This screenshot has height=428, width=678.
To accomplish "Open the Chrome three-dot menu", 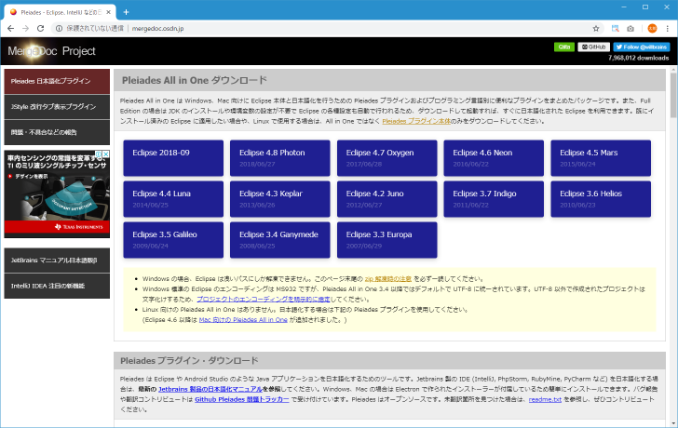I will [x=668, y=29].
